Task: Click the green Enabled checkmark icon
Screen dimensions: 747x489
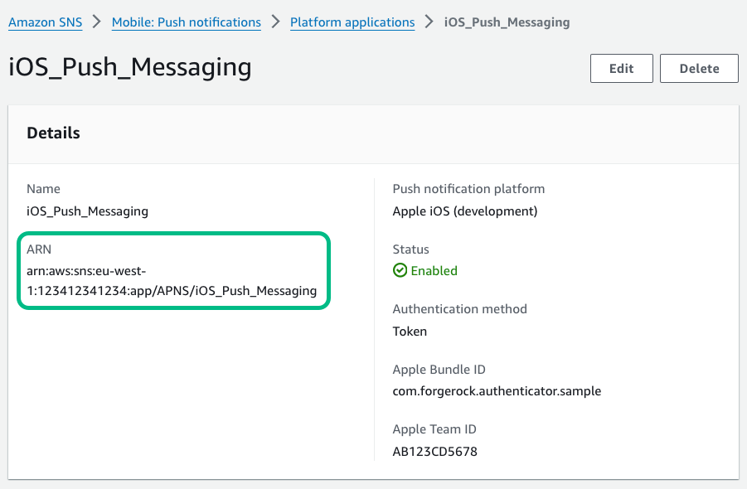Action: 400,271
